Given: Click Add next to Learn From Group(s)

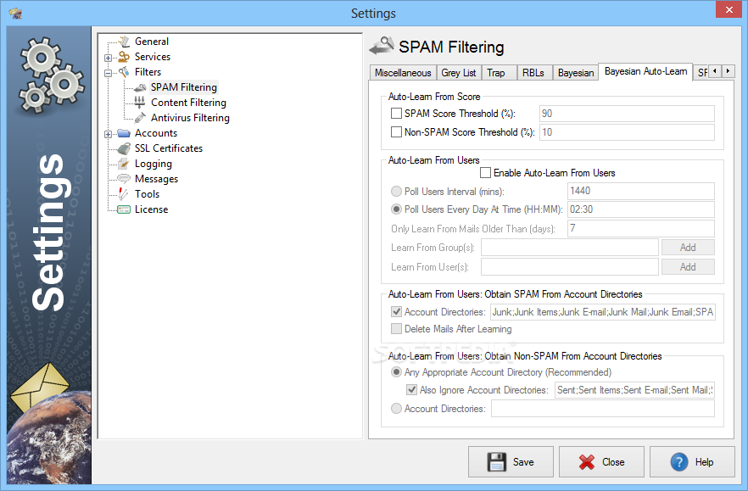Looking at the screenshot, I should point(688,248).
